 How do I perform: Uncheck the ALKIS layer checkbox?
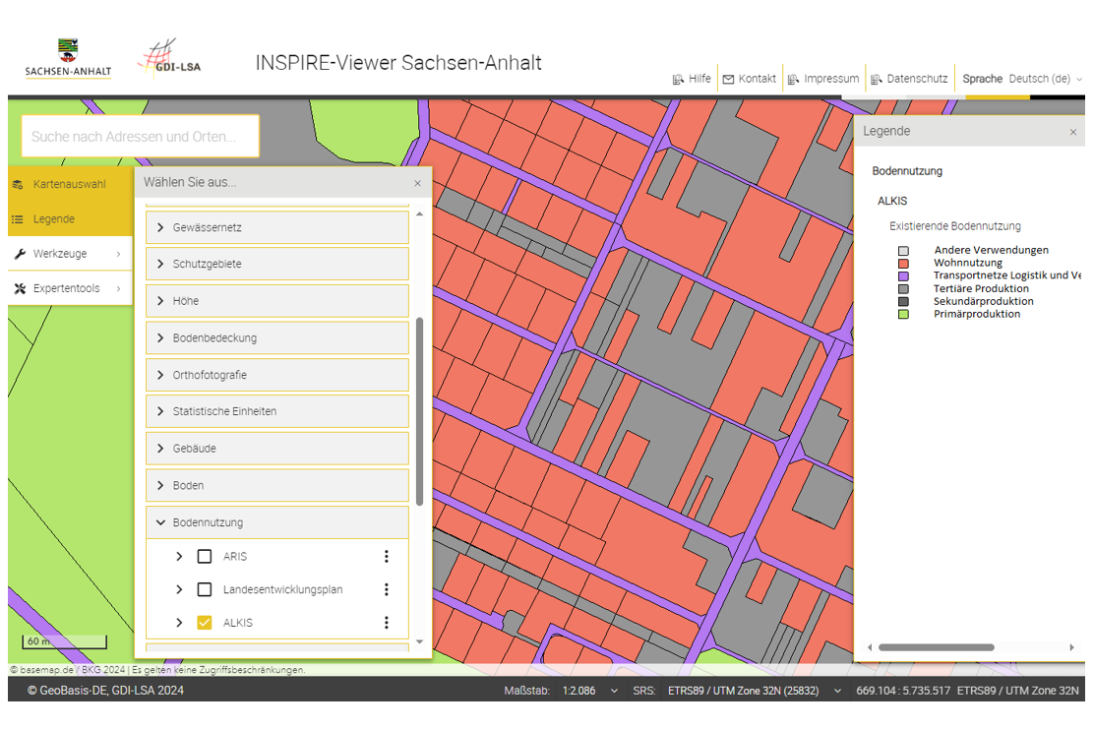click(205, 623)
